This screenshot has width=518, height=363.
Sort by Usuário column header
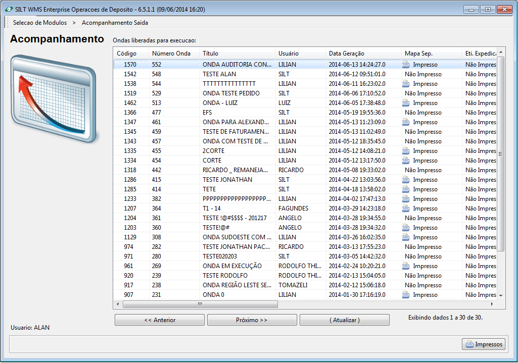tap(301, 53)
